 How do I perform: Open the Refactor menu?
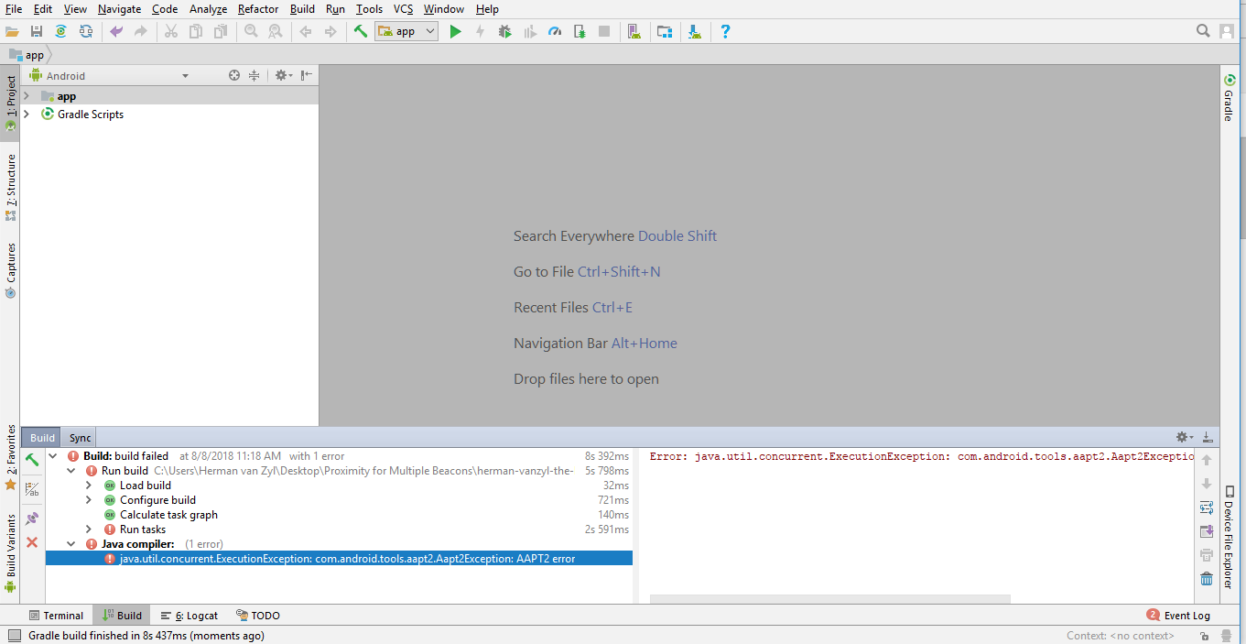[257, 9]
